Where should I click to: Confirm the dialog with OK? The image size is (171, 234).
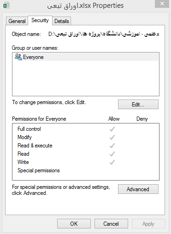click(x=74, y=224)
